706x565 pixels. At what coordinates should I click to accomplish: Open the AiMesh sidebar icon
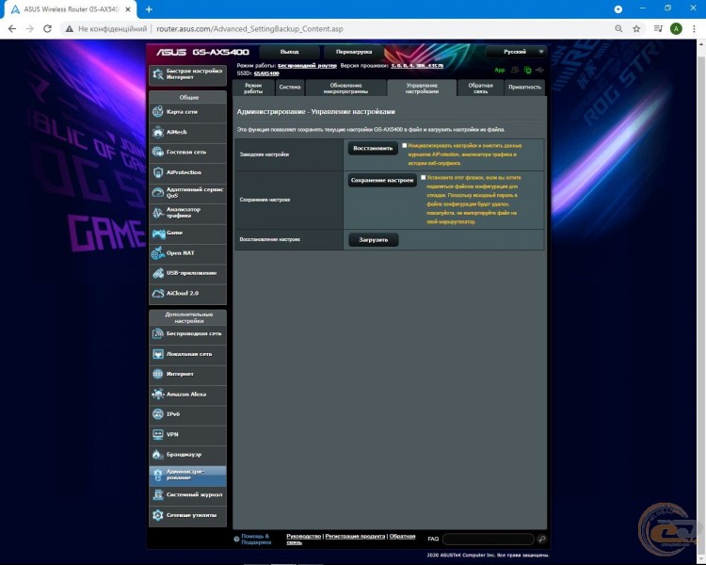(157, 132)
